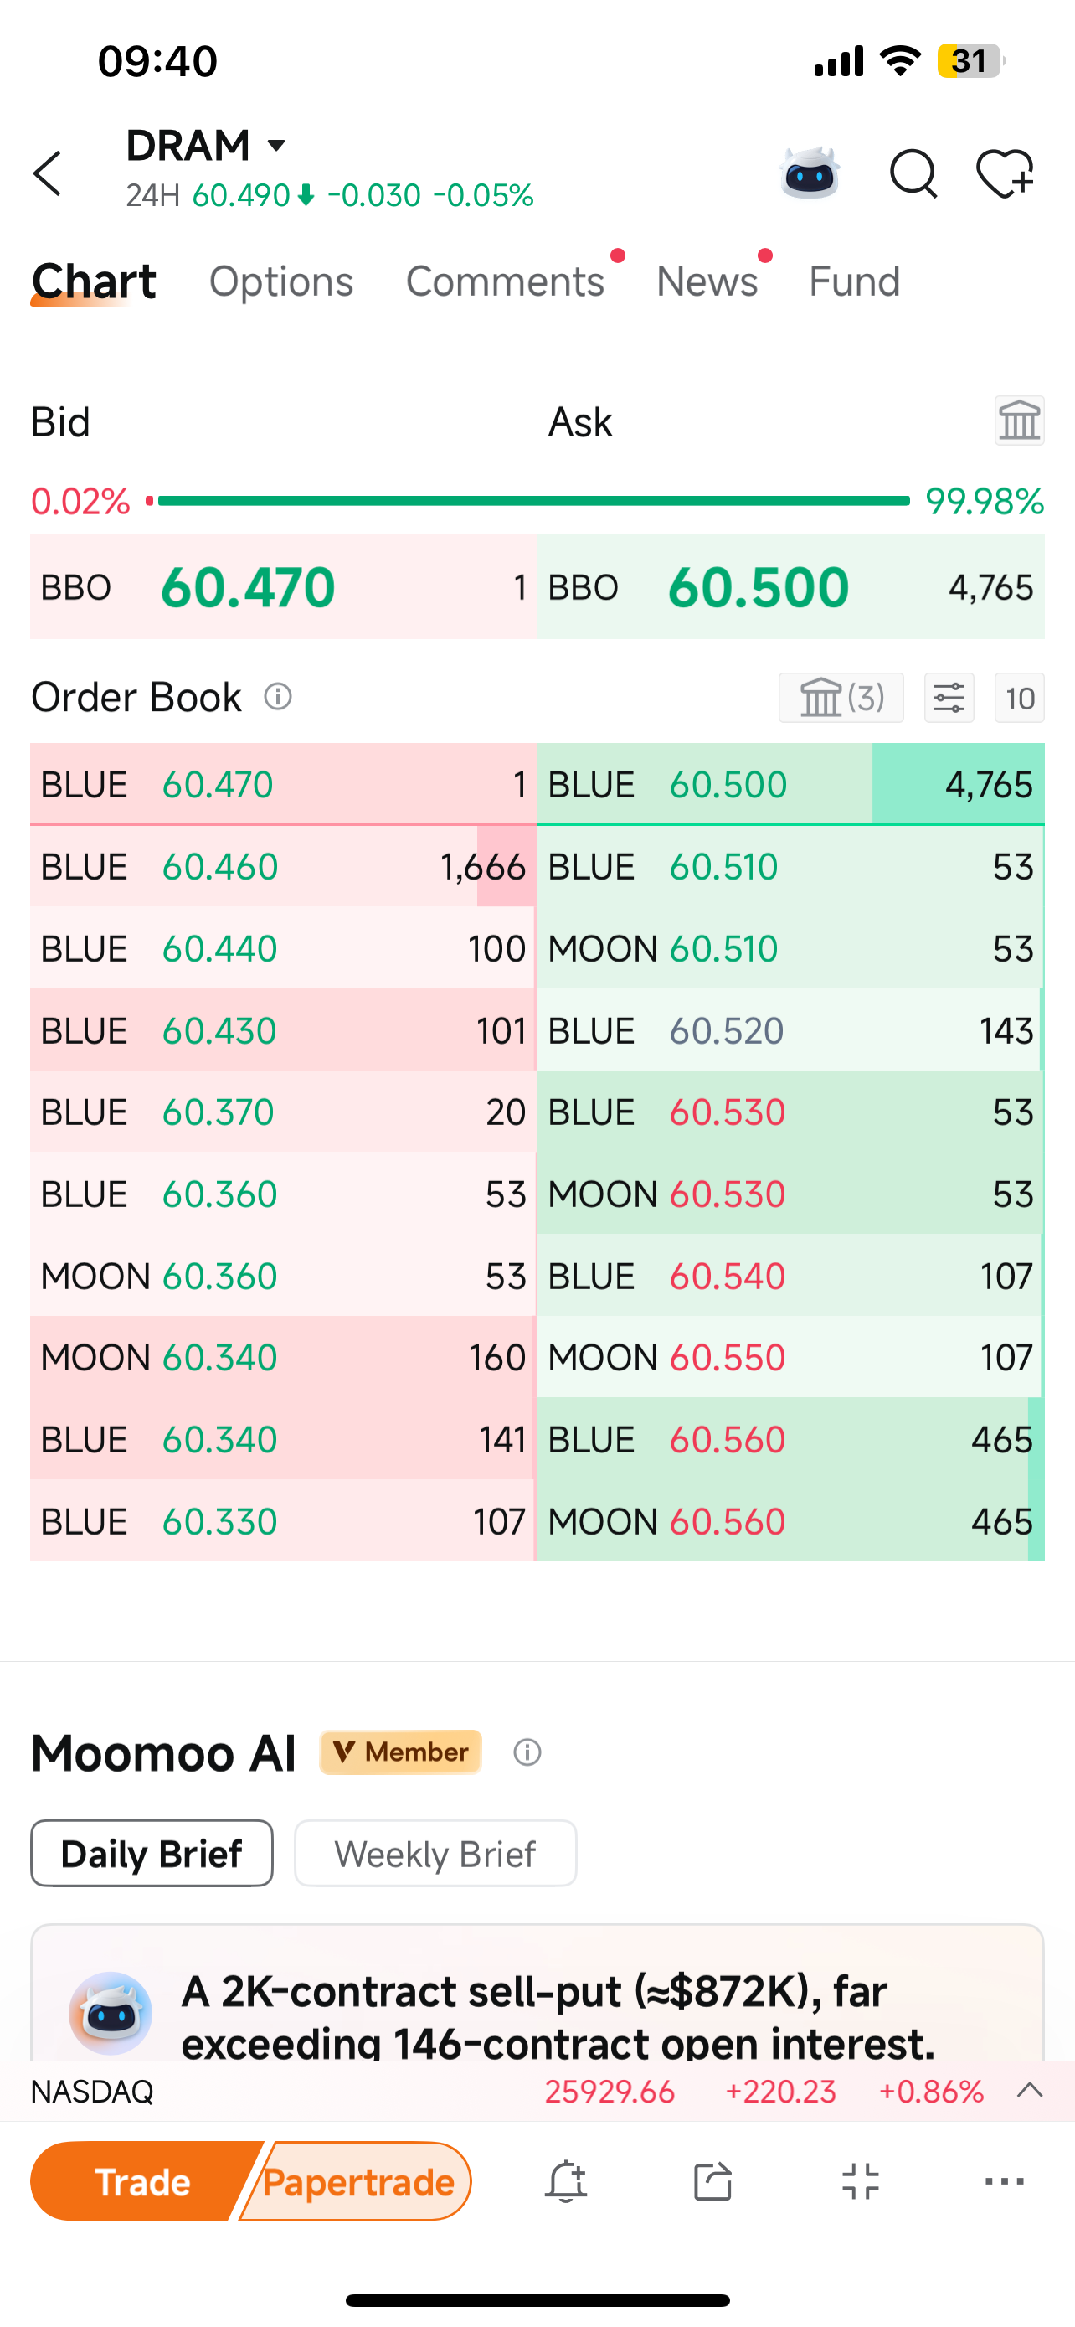Tap the BLUE bid row at 60.370

point(284,1112)
